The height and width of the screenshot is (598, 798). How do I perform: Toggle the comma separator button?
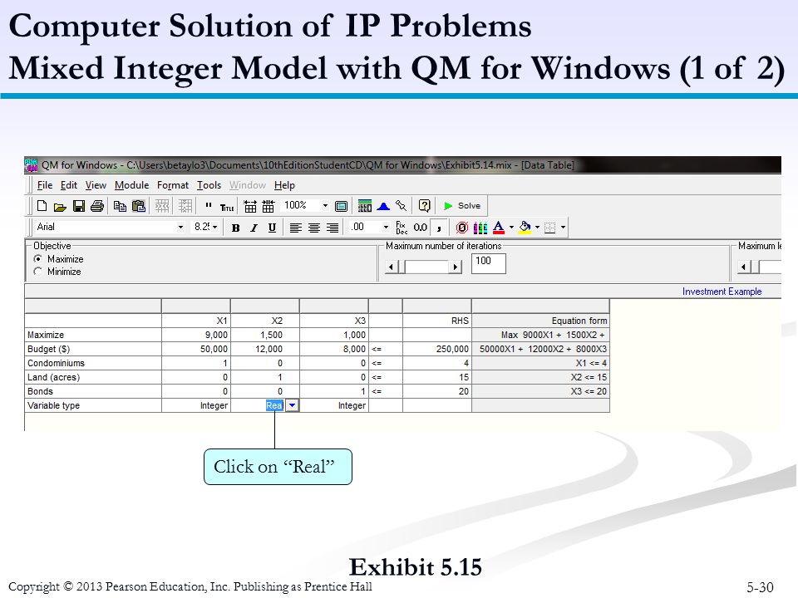tap(439, 228)
